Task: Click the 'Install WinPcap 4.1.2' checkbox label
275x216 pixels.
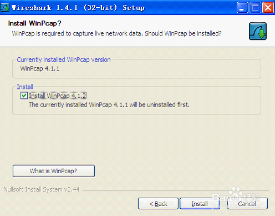Action: (x=58, y=96)
